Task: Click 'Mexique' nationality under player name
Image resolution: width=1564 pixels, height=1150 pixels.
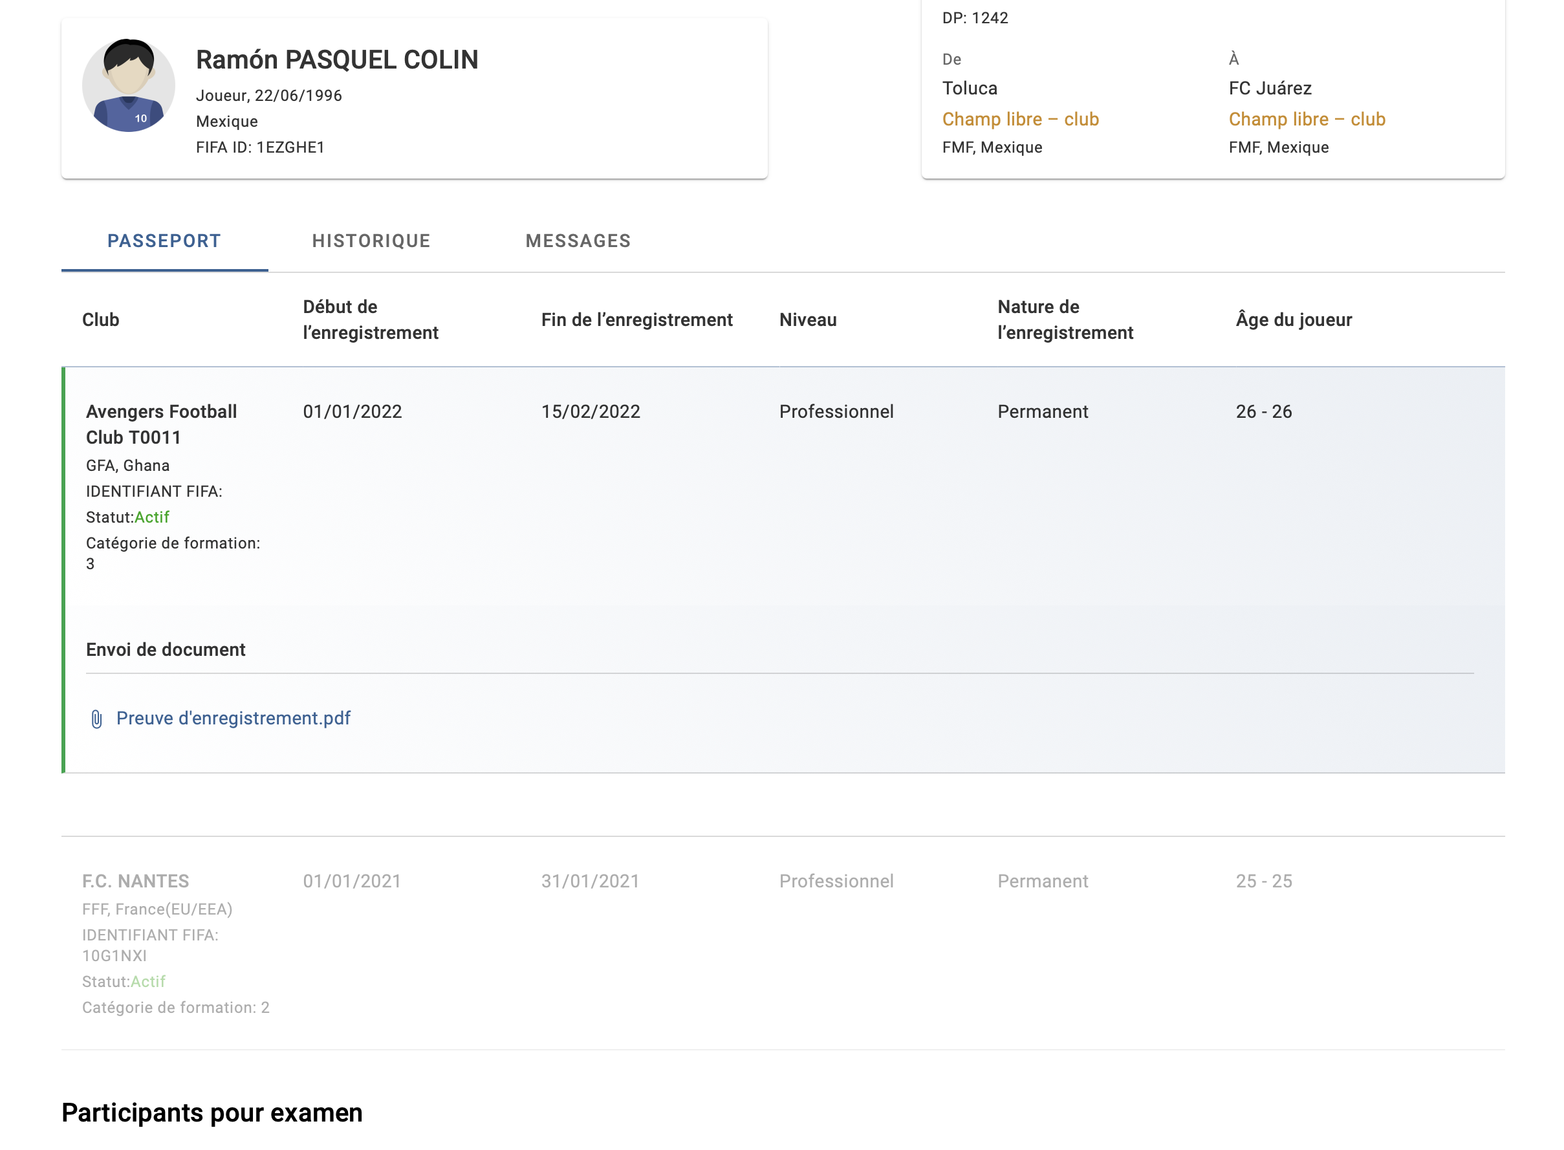Action: click(x=227, y=121)
